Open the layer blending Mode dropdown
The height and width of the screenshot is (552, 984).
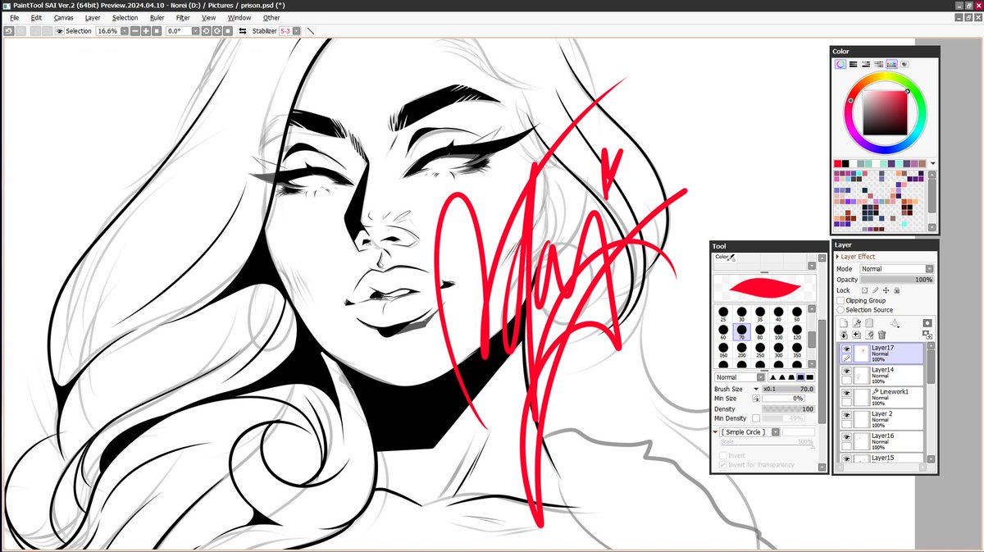tap(929, 269)
